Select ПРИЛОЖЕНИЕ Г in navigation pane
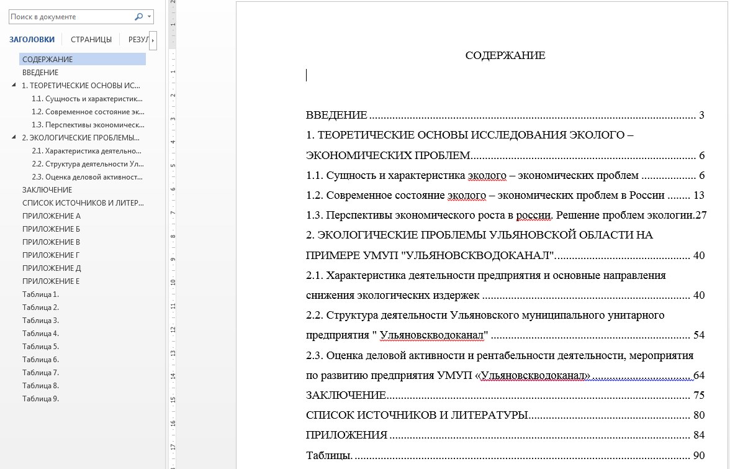This screenshot has width=730, height=469. point(51,255)
